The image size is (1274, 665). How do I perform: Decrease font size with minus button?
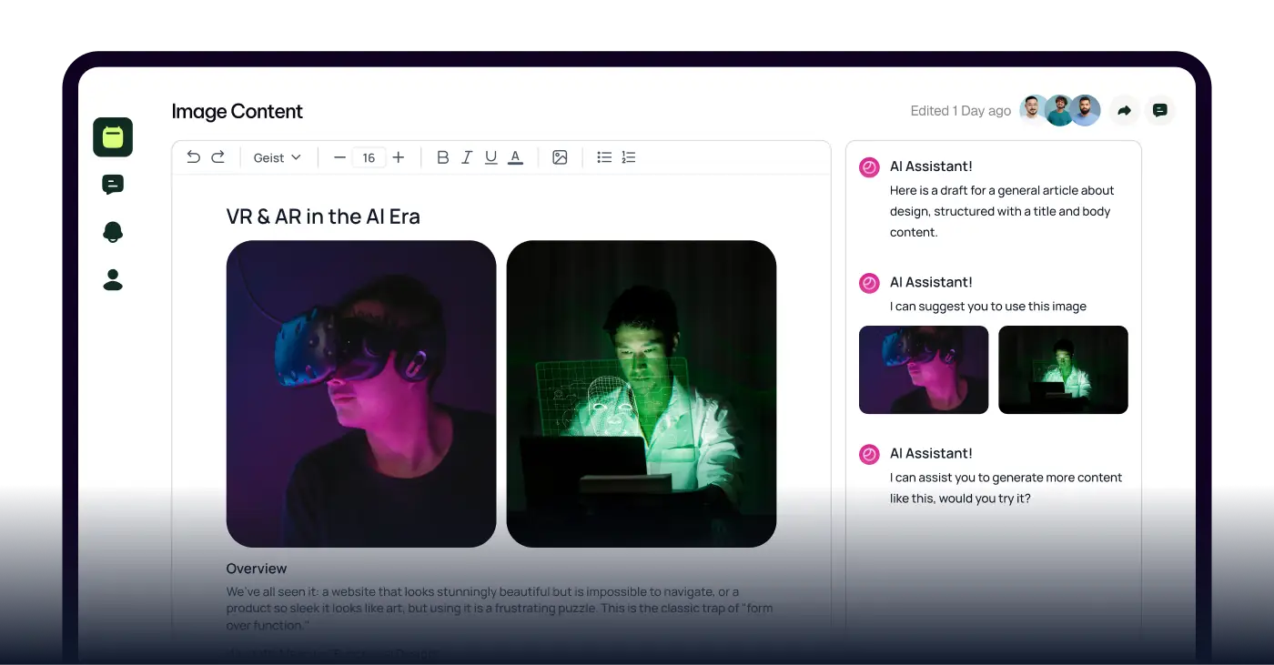pos(339,157)
